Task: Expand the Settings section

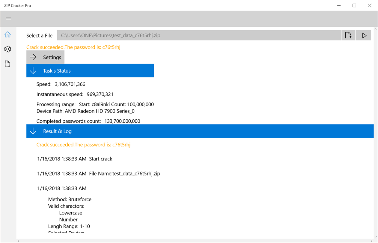Action: tap(45, 57)
